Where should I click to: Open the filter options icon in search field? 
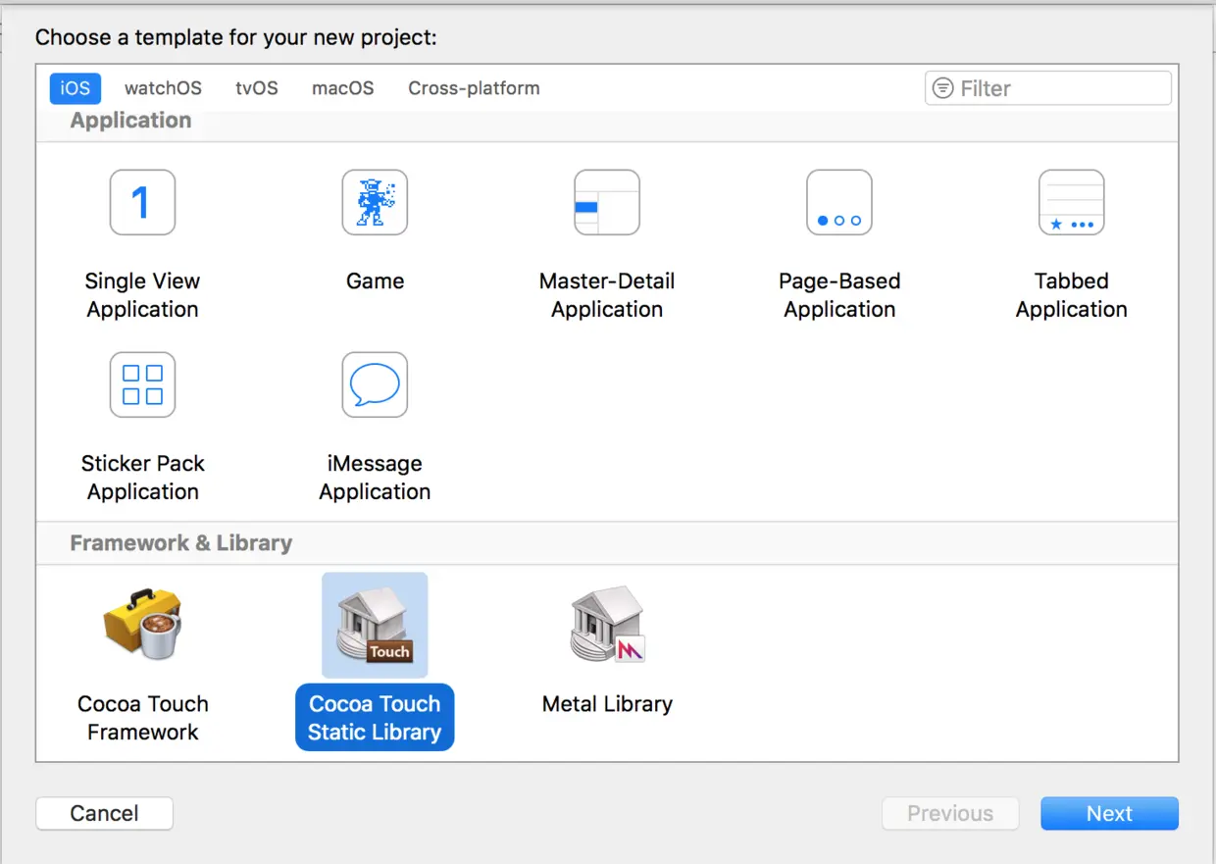click(x=942, y=88)
